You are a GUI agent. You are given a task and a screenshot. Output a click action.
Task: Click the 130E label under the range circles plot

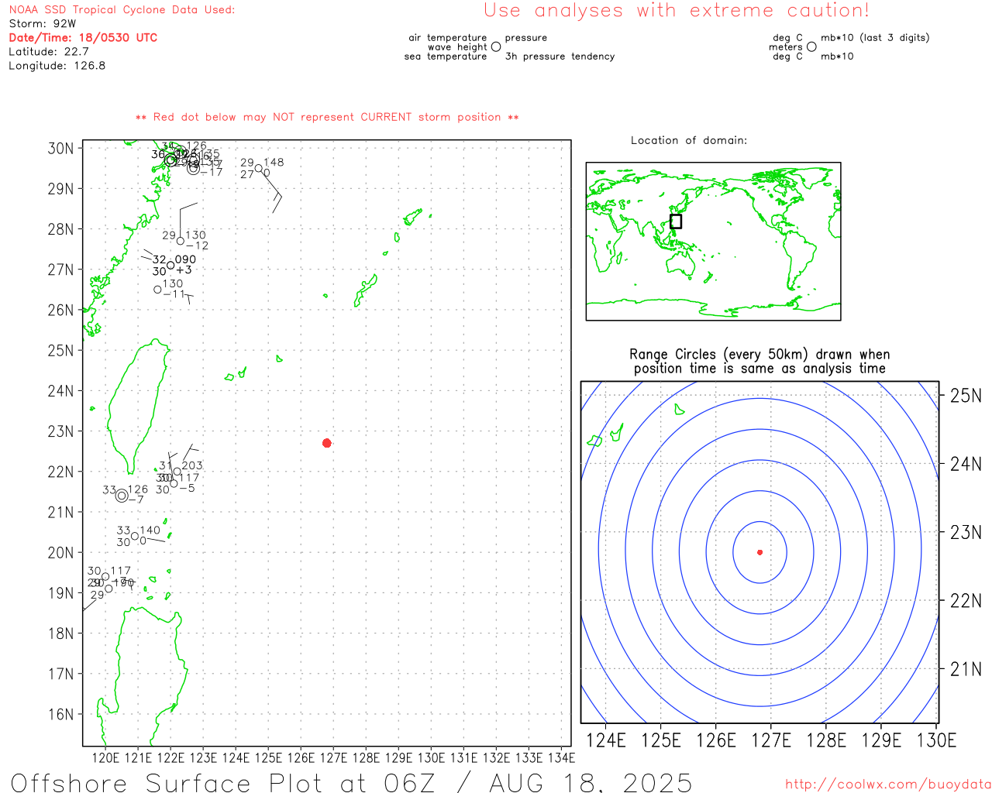[936, 740]
